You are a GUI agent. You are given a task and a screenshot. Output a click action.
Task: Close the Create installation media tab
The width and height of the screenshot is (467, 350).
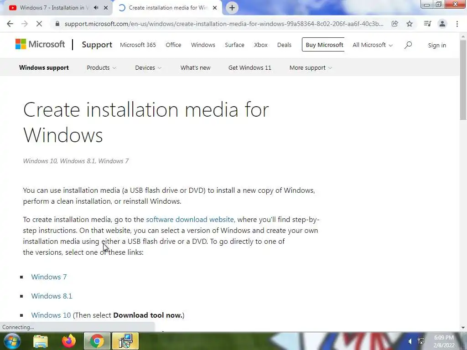[215, 8]
